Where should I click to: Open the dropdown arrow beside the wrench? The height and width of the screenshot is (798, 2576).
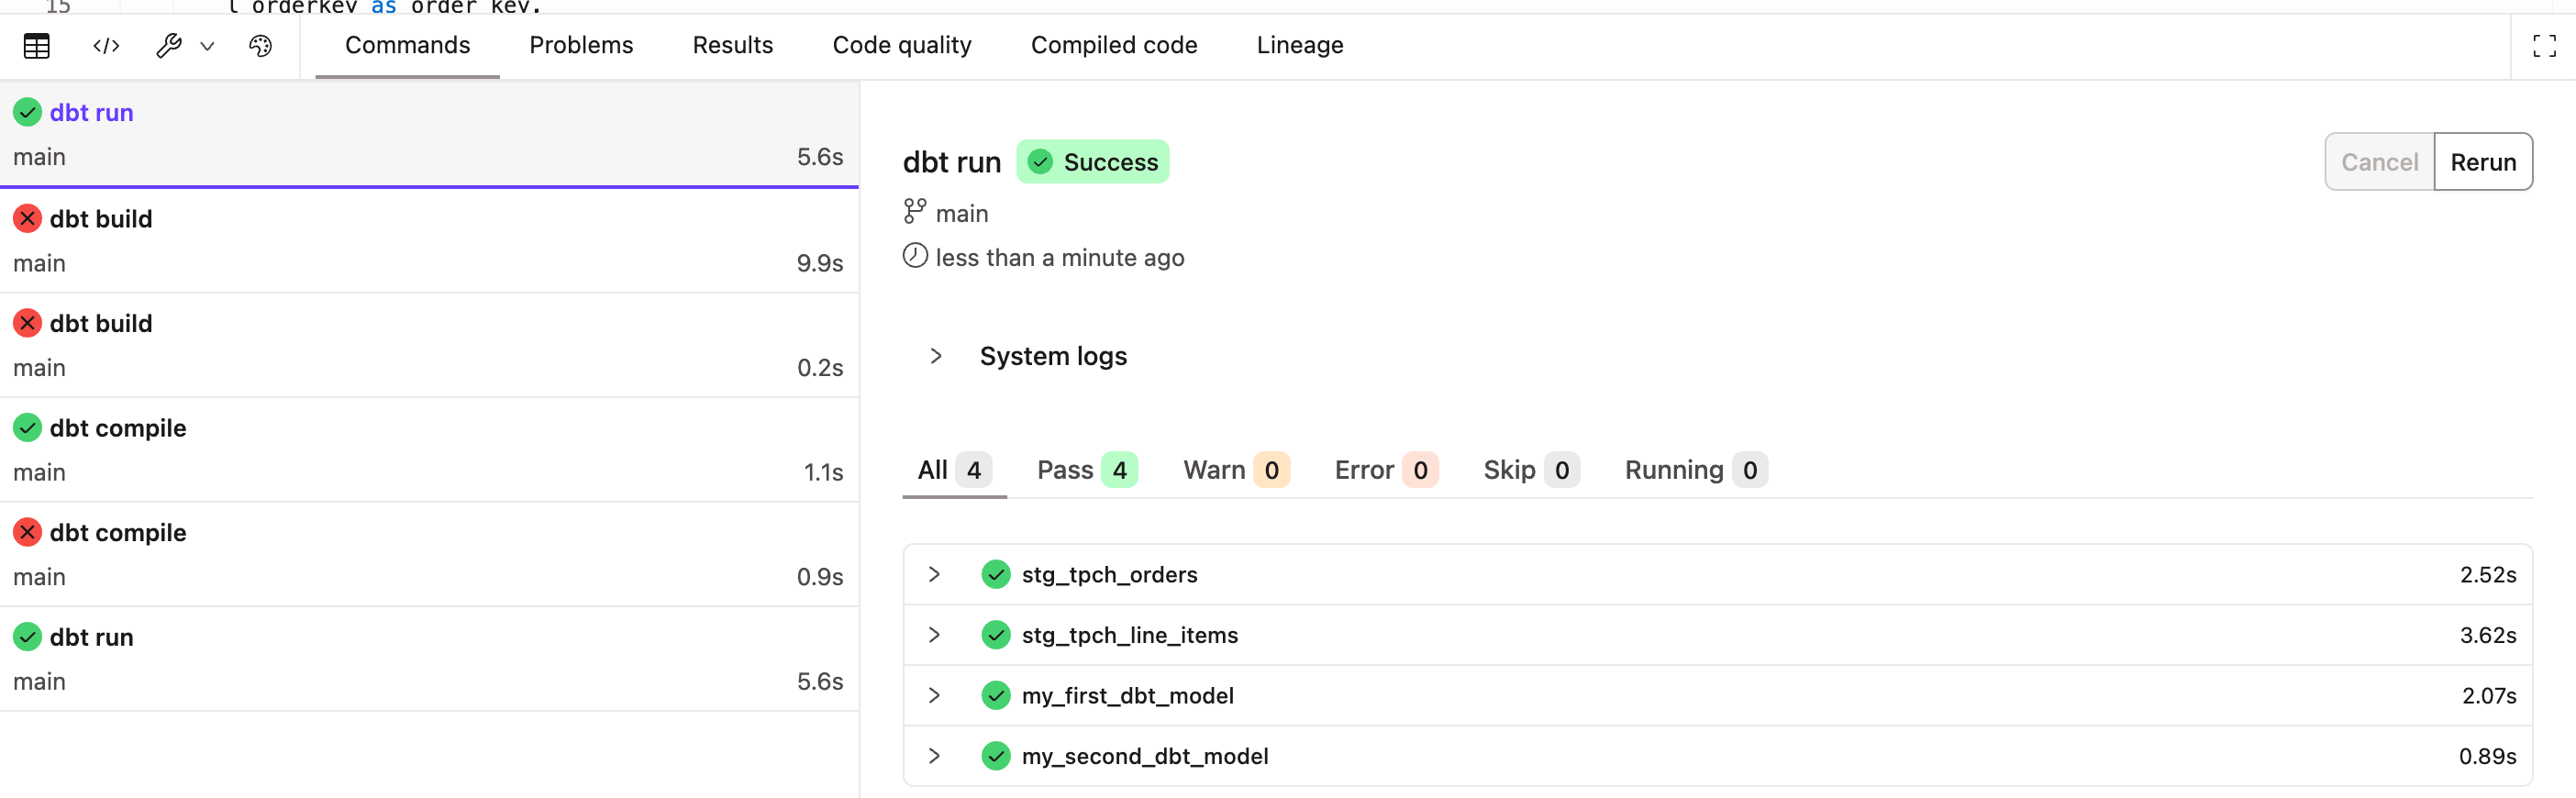pyautogui.click(x=207, y=46)
